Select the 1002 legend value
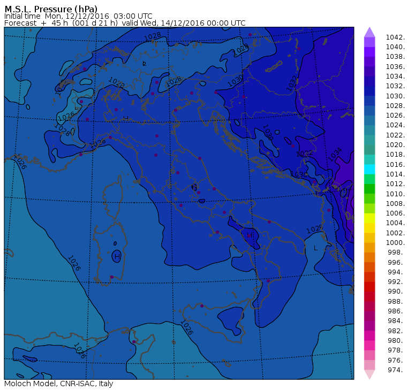Screen dimensions: 407x391 [x=395, y=233]
